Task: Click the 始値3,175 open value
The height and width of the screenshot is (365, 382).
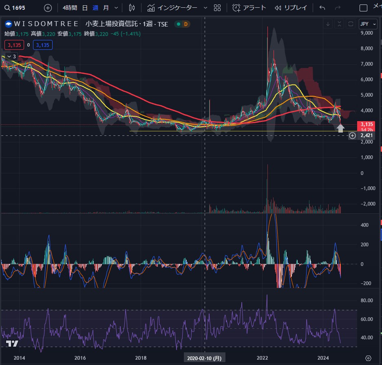Action: [x=16, y=34]
